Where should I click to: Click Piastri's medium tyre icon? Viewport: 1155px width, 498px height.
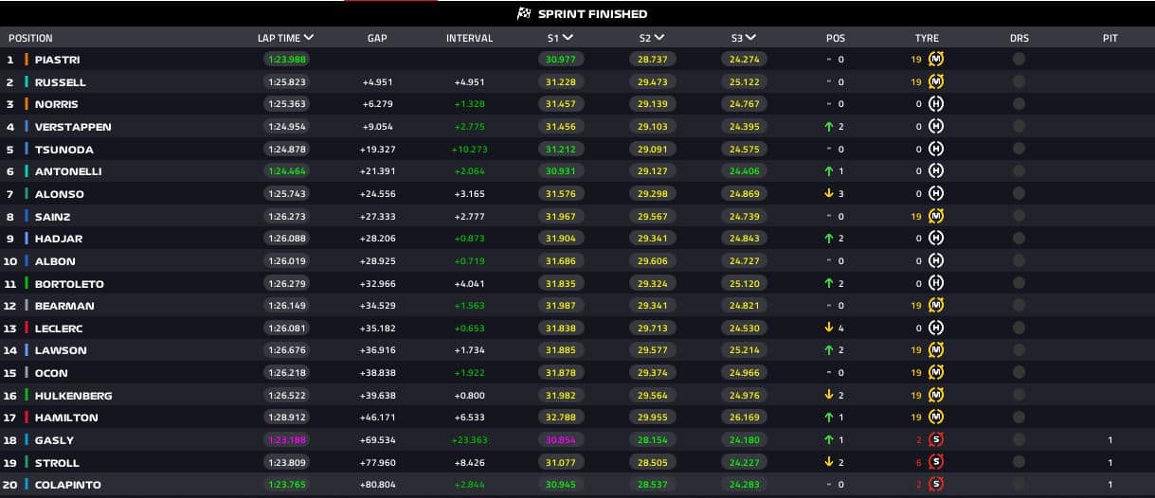pyautogui.click(x=936, y=59)
